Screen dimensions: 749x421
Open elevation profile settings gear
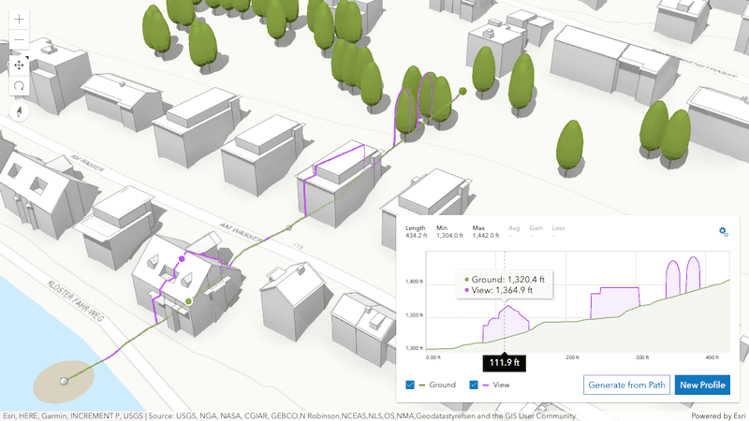pyautogui.click(x=723, y=232)
